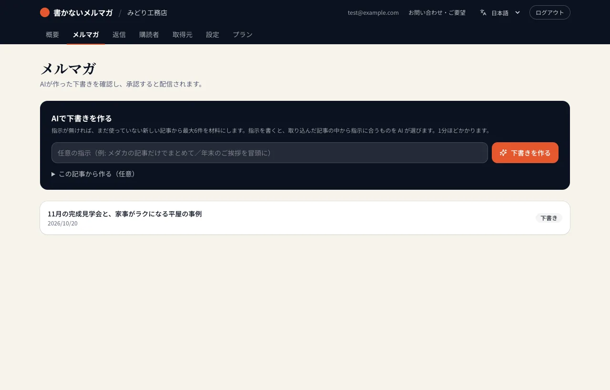Click the 下書き status badge

(x=549, y=218)
